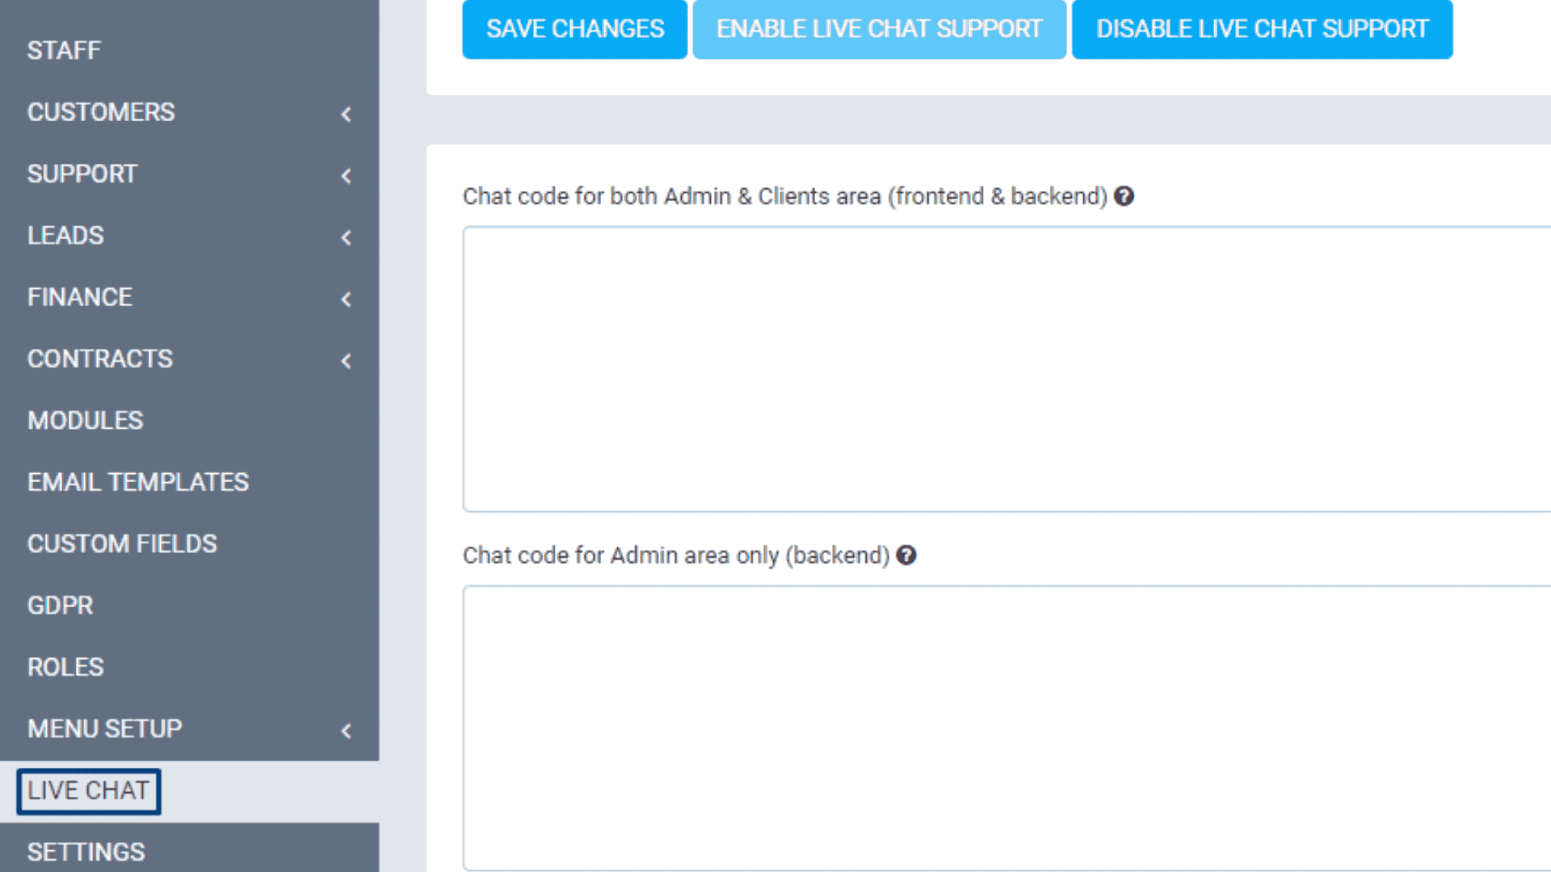Go to Email Templates in sidebar
Viewport: 1551px width, 872px height.
[x=189, y=482]
